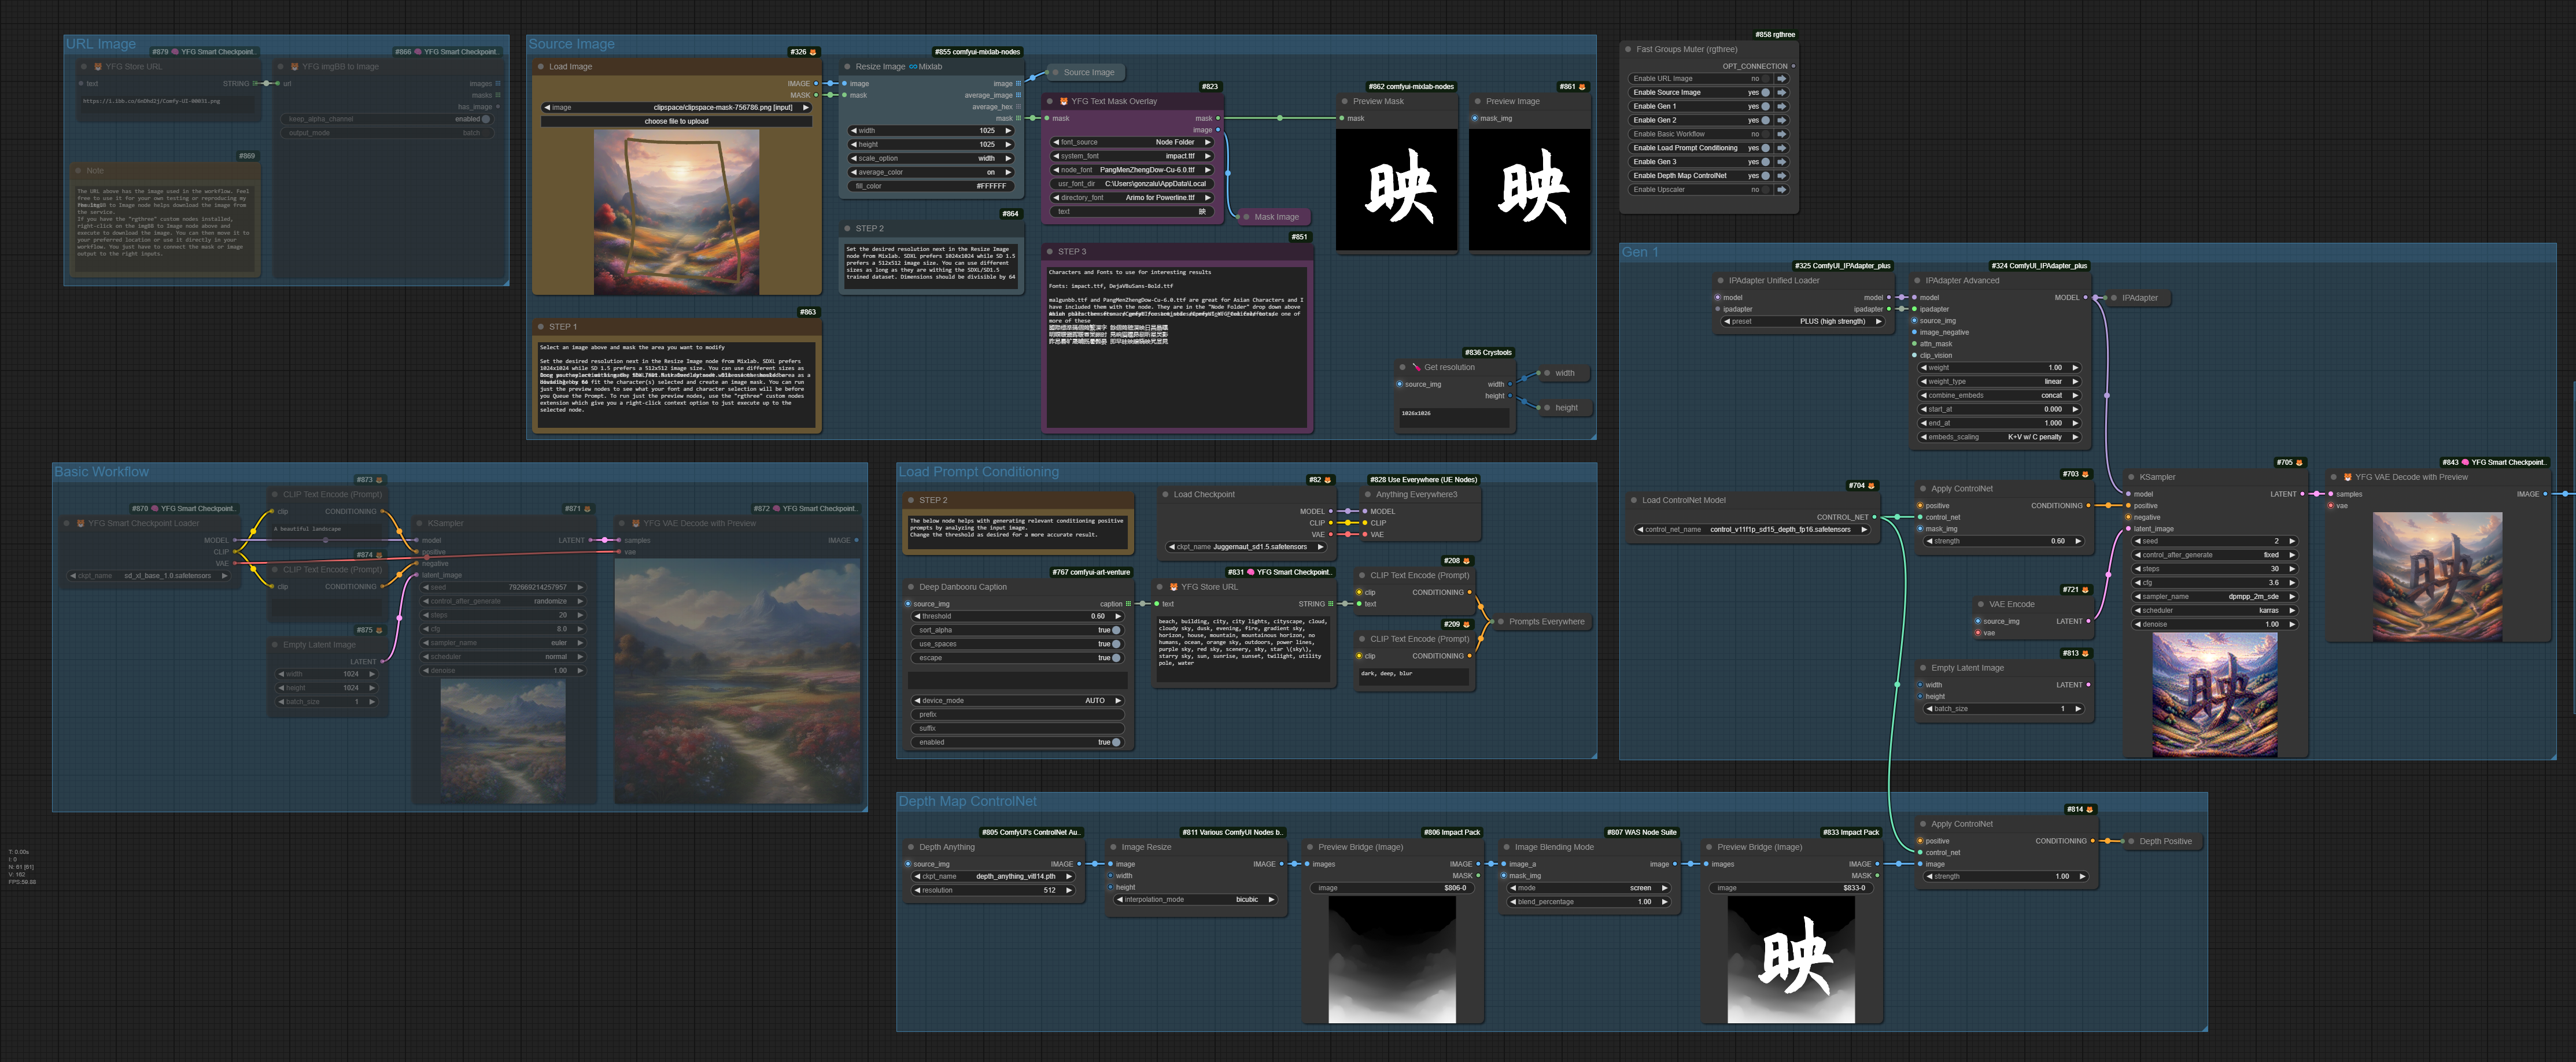Click the LATENT output port of Gen 1 KSampler
The width and height of the screenshot is (2576, 1062).
(2302, 494)
